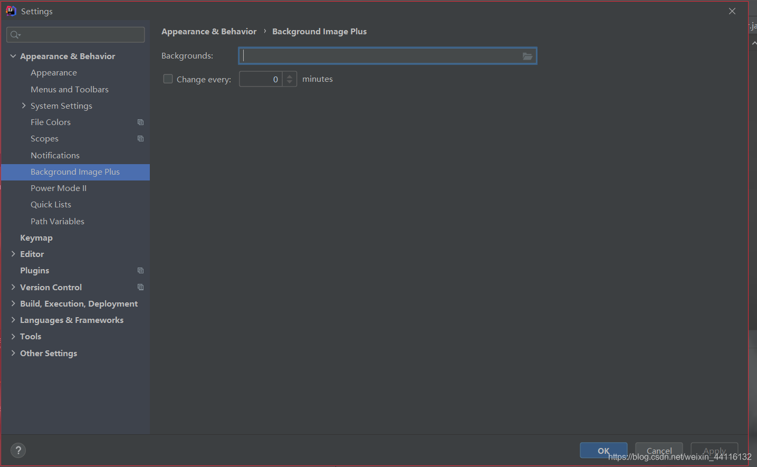Click the help question mark button
Image resolution: width=757 pixels, height=467 pixels.
(x=18, y=450)
